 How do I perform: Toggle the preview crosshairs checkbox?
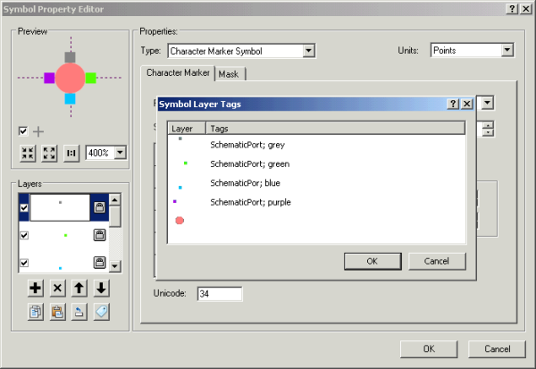(23, 131)
